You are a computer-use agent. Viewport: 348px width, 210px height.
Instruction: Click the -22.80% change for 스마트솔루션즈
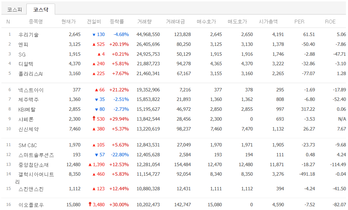(120, 155)
